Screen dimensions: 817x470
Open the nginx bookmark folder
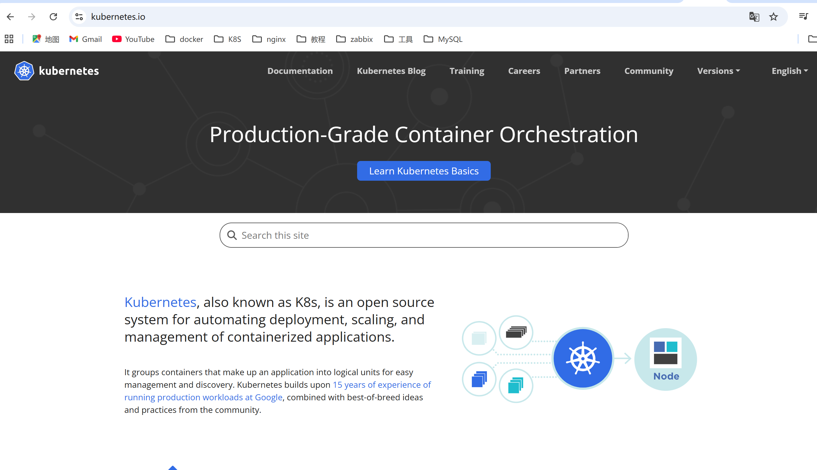pos(269,39)
